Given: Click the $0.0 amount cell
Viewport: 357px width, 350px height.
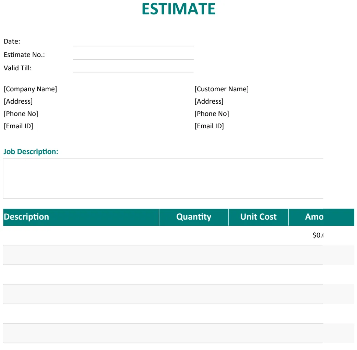Looking at the screenshot, I should point(318,235).
